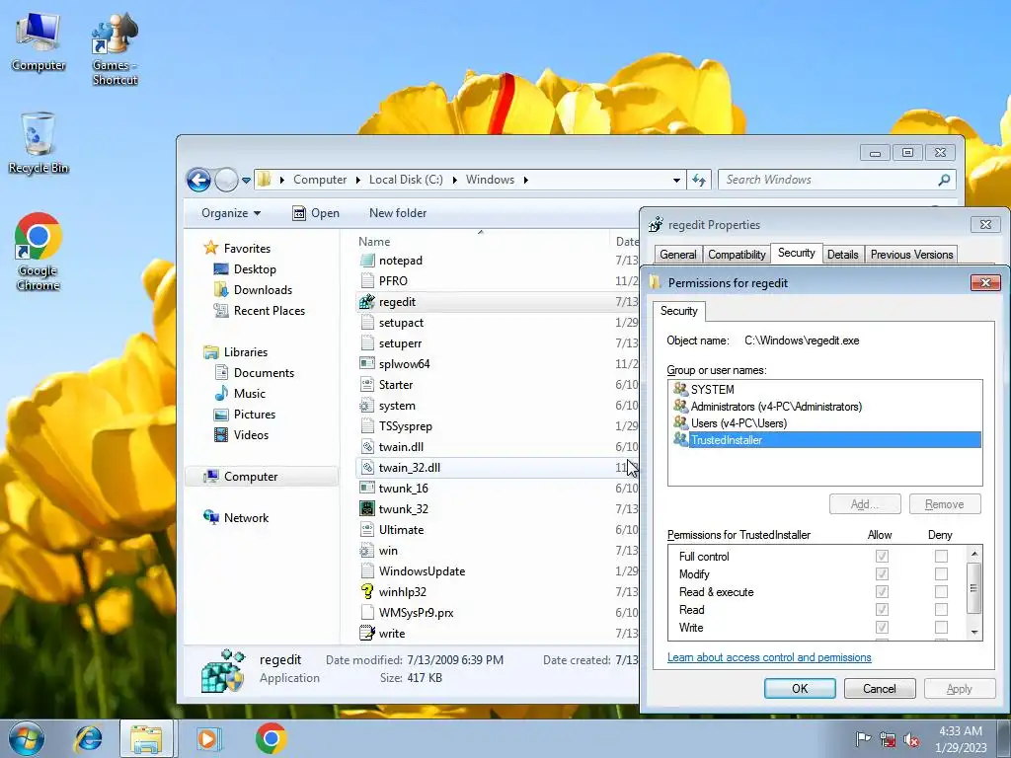This screenshot has width=1011, height=758.
Task: Select the twunk_32 file icon
Action: click(367, 508)
